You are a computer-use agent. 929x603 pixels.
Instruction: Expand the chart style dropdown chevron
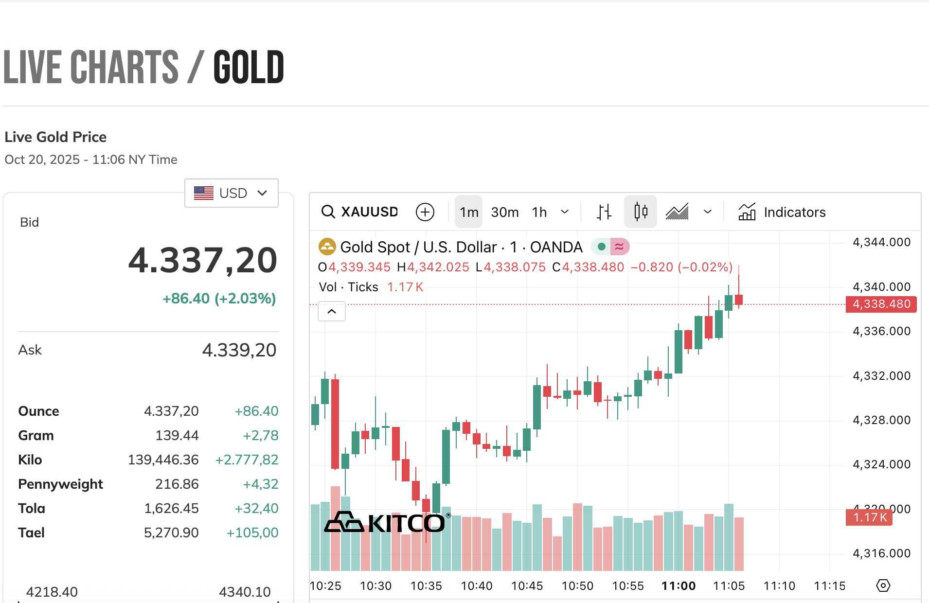[708, 212]
